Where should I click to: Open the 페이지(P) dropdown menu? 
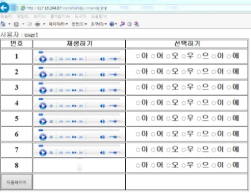[58, 24]
